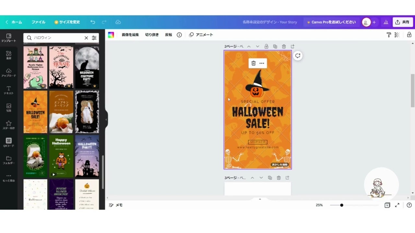415x233 pixels.
Task: Open the Folders (フォルダー) panel
Action: point(9,160)
